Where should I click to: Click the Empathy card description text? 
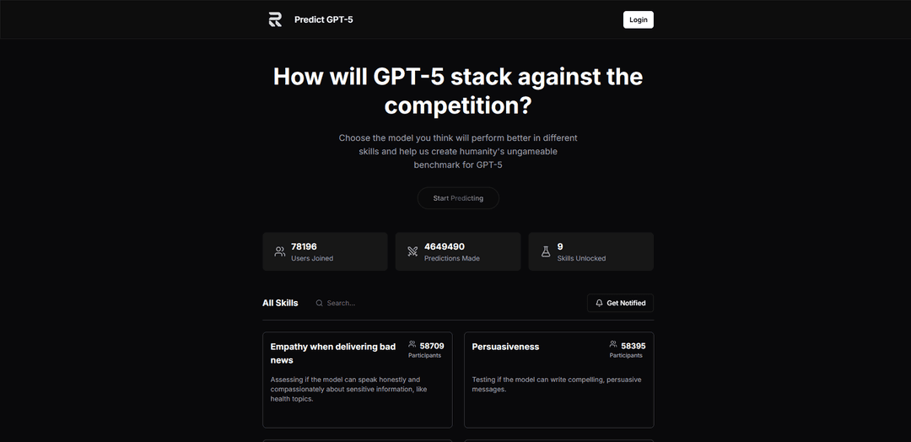[x=348, y=389]
